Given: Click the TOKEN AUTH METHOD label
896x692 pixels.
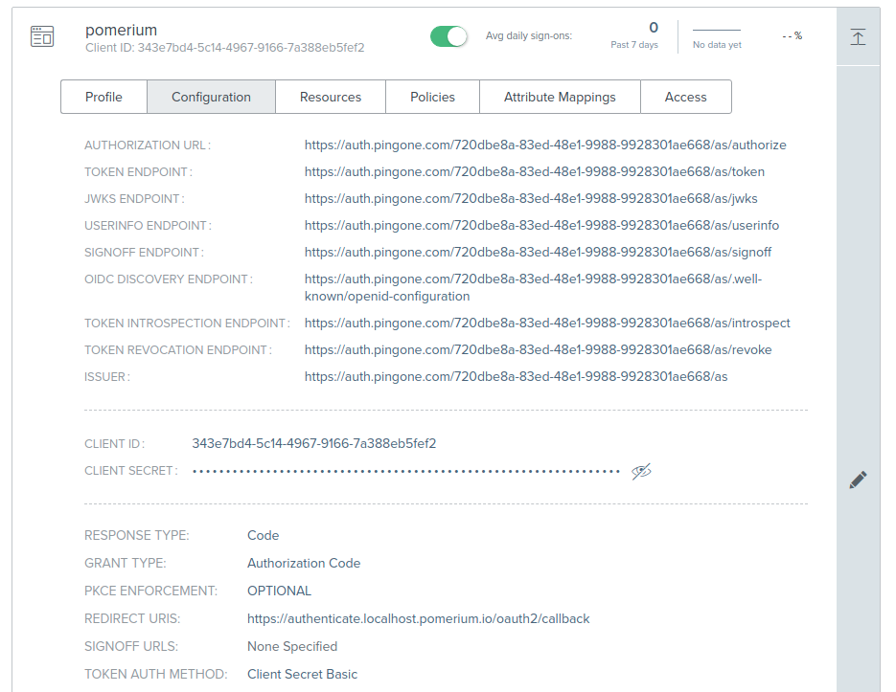Looking at the screenshot, I should 156,675.
